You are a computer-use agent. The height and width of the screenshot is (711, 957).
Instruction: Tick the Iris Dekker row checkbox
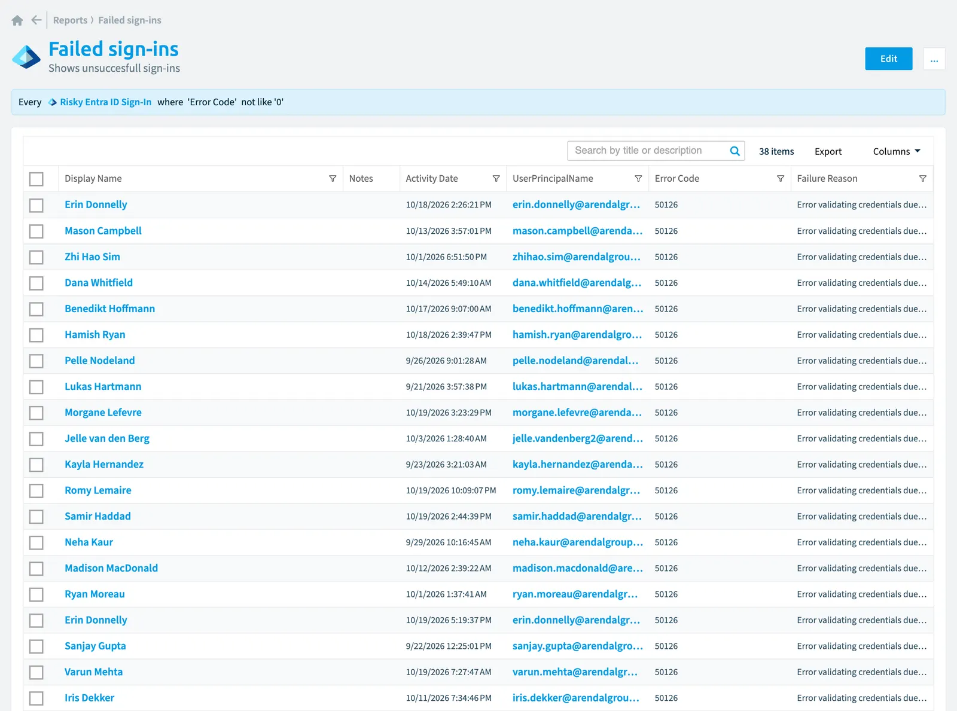(36, 698)
